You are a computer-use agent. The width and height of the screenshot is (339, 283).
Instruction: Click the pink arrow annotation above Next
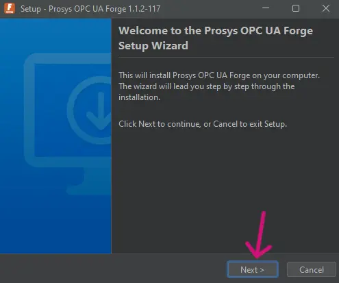[259, 235]
